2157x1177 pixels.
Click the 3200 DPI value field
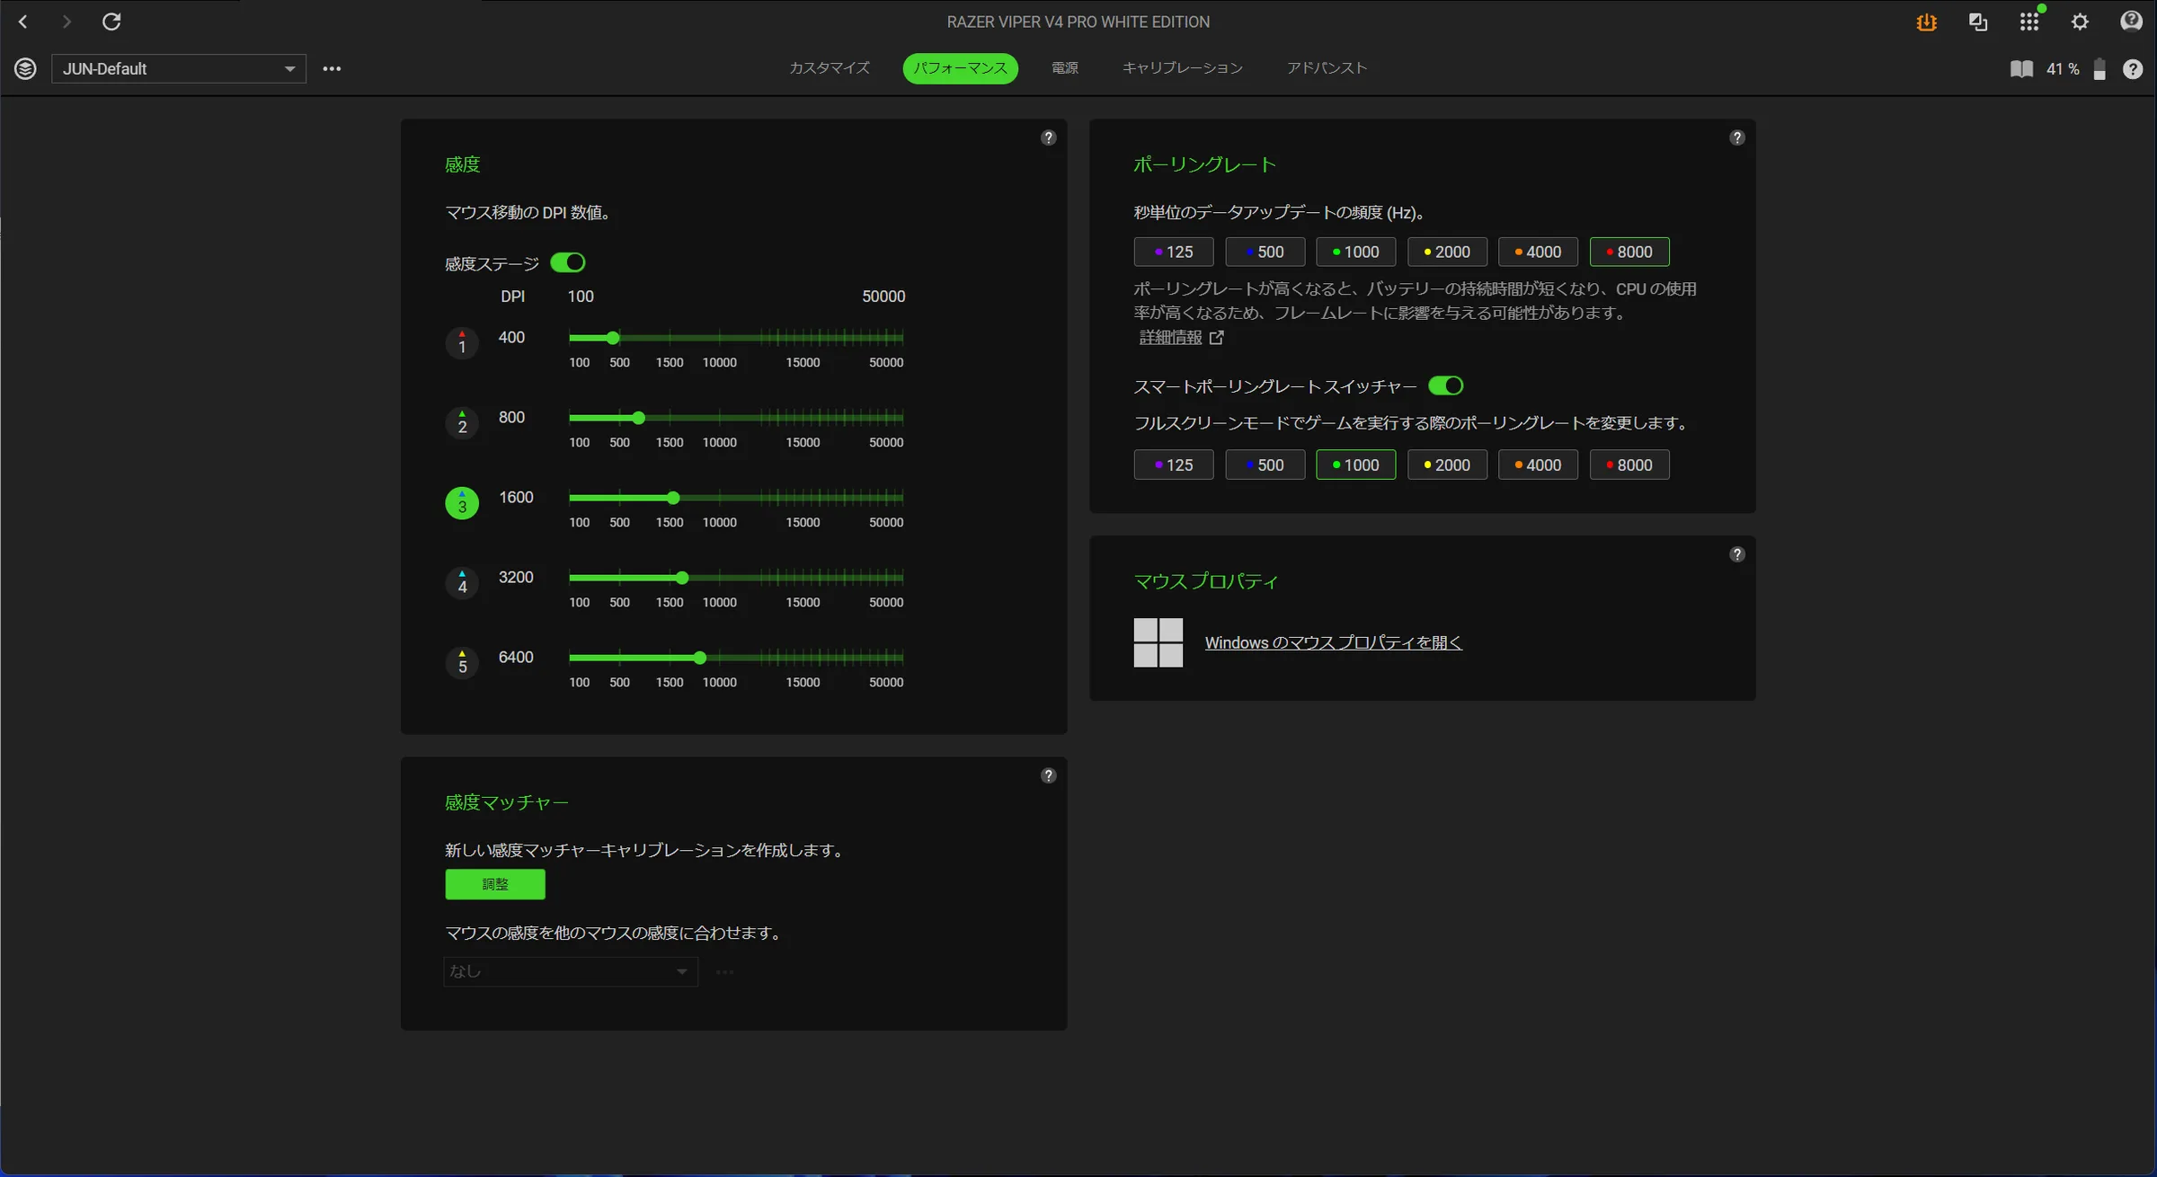pyautogui.click(x=516, y=577)
